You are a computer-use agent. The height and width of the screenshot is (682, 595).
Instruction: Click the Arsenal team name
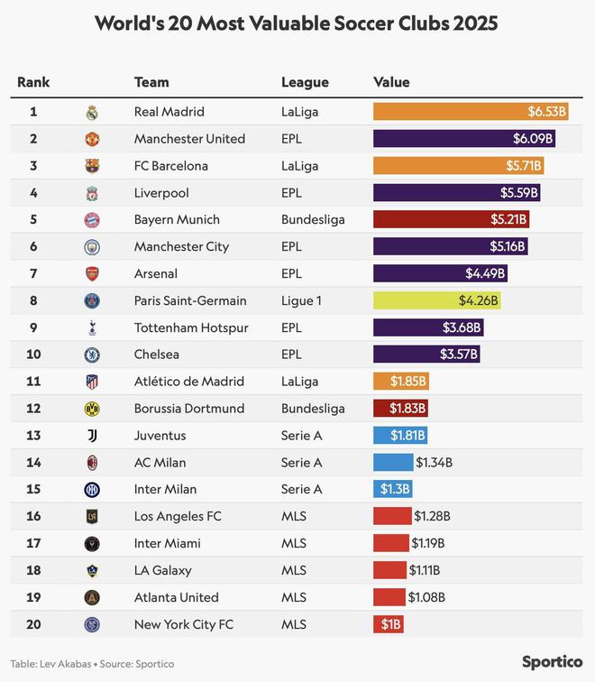[x=156, y=273]
